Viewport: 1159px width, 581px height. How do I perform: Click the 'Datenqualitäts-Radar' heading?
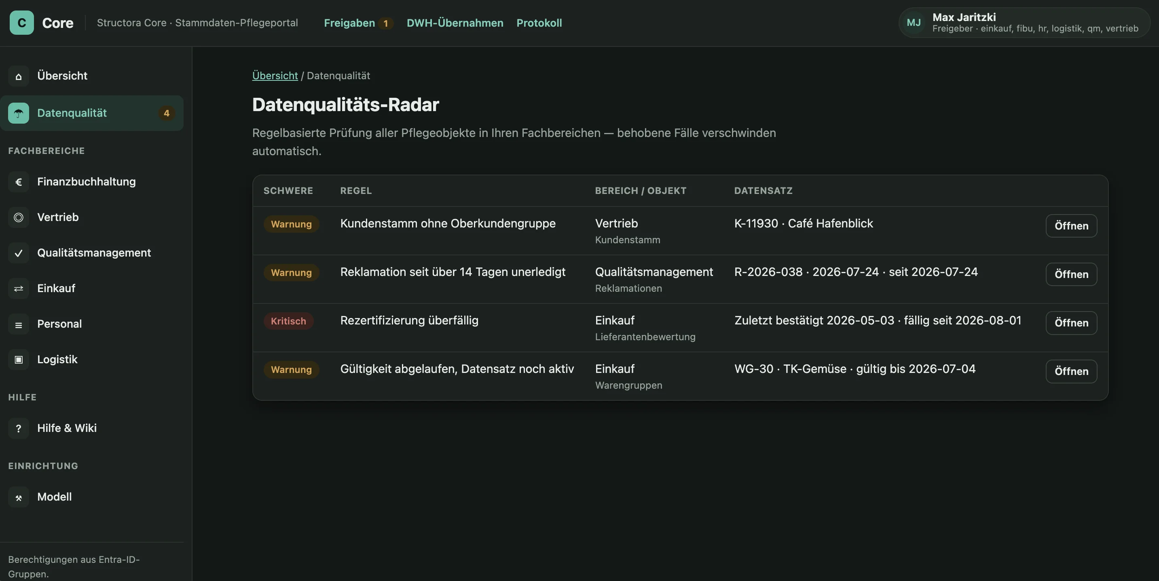point(345,105)
